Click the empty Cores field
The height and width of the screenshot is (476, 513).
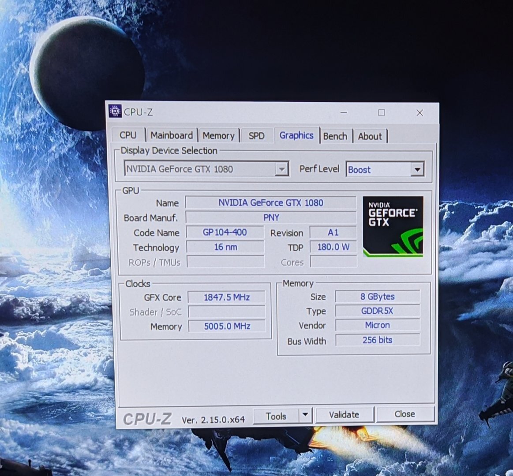(333, 261)
